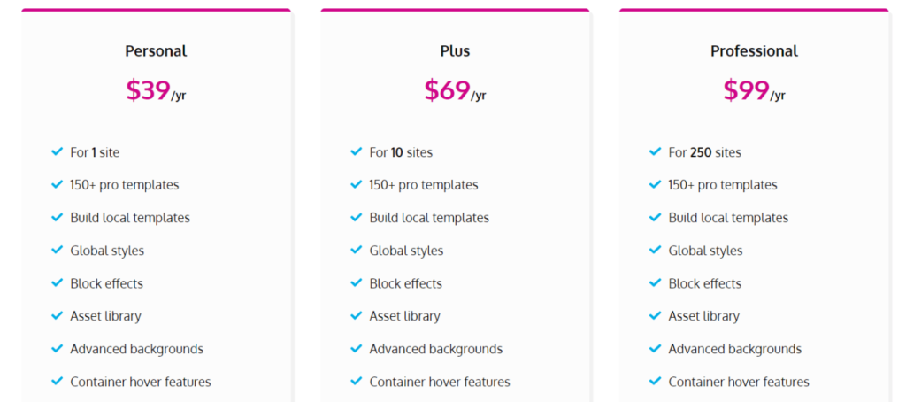Select the Personal plan heading
Viewport: 906px width, 402px height.
coord(156,51)
